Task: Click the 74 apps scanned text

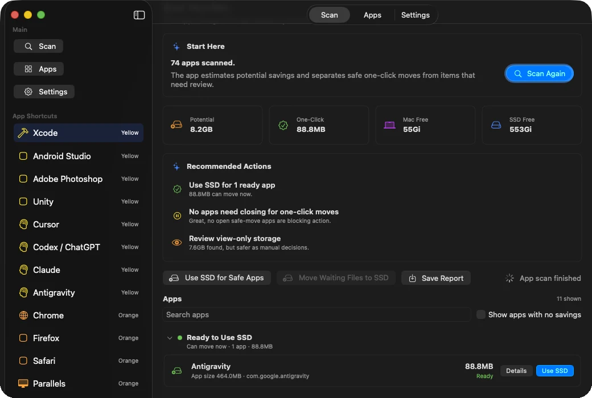Action: 203,63
